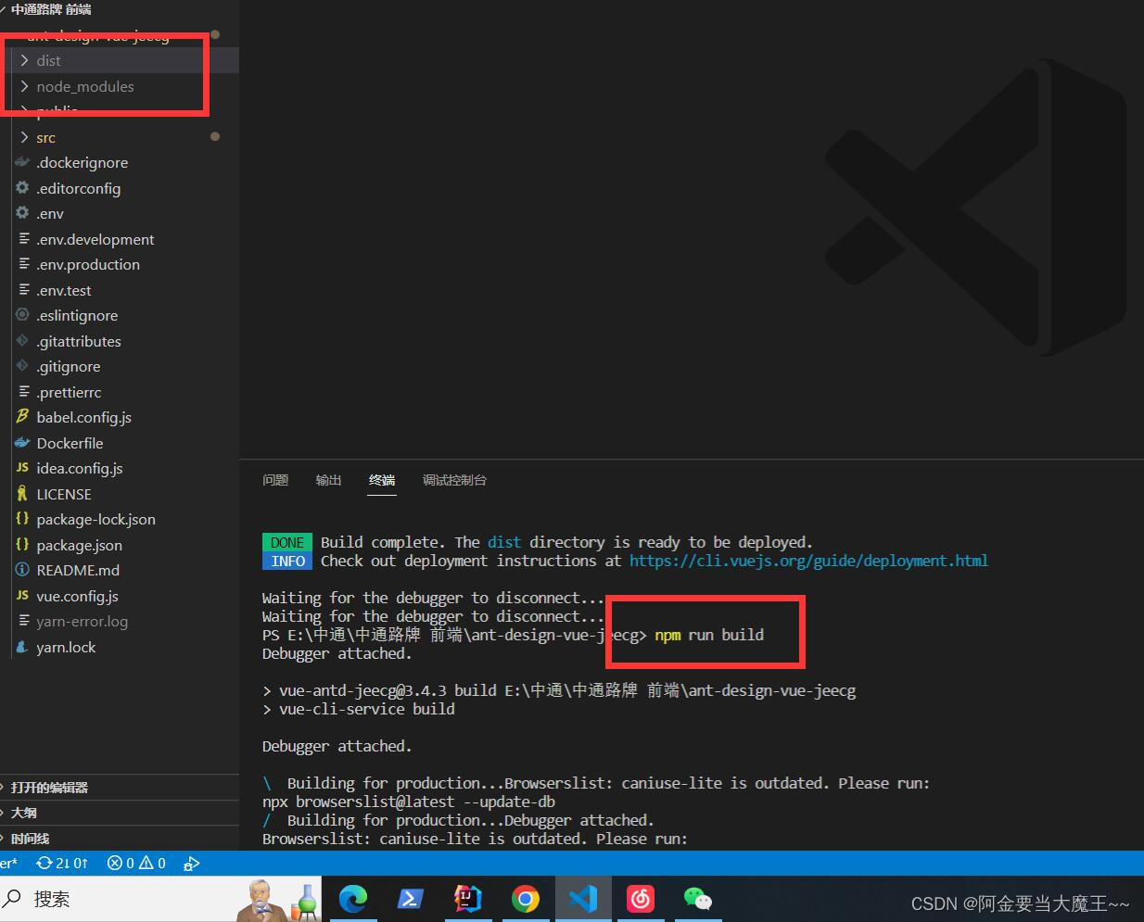Select the .env.production file name

coord(88,264)
